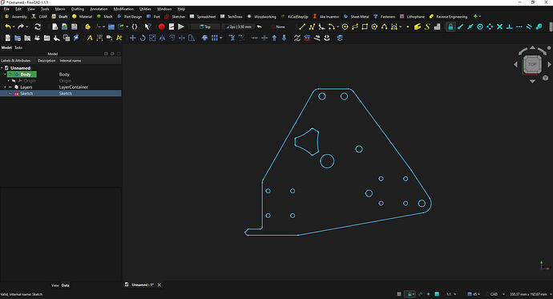Select the Draft Point tool
Image resolution: width=553 pixels, height=299 pixels.
[408, 26]
